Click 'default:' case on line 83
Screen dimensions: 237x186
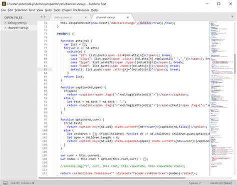[x=76, y=69]
